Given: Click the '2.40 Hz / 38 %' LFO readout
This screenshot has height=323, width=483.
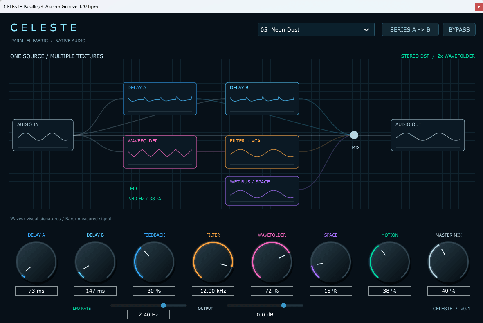Looking at the screenshot, I should pyautogui.click(x=144, y=199).
